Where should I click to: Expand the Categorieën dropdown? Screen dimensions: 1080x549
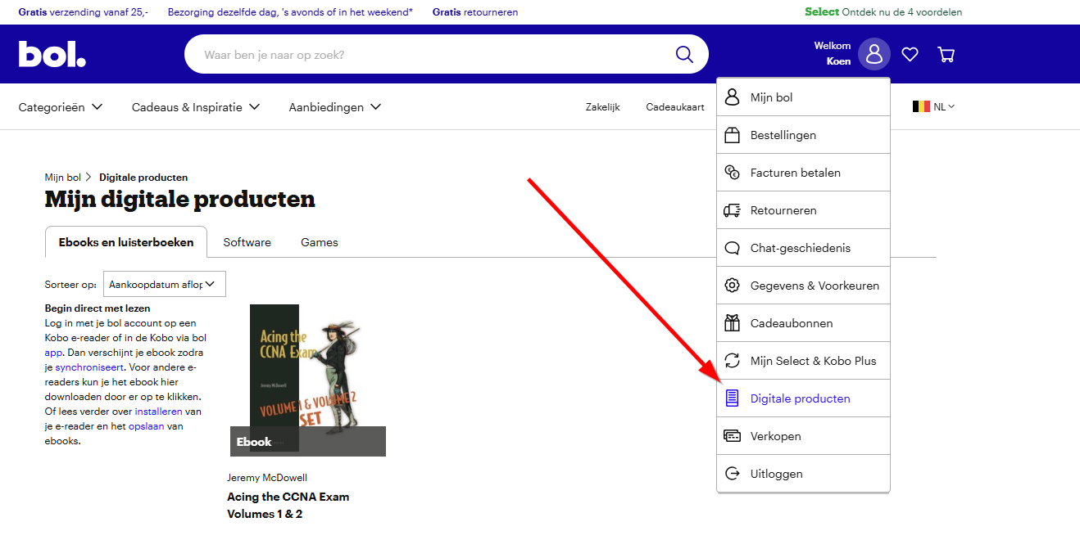[61, 107]
